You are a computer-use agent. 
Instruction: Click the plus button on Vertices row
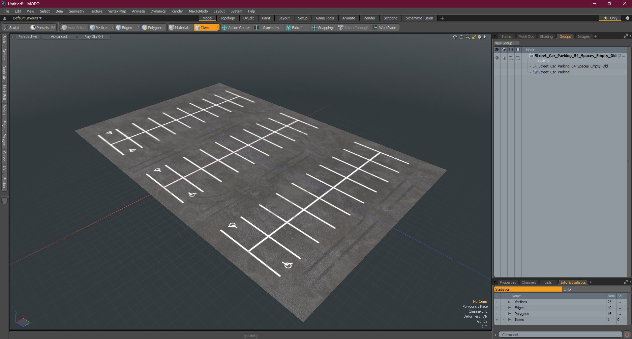497,302
